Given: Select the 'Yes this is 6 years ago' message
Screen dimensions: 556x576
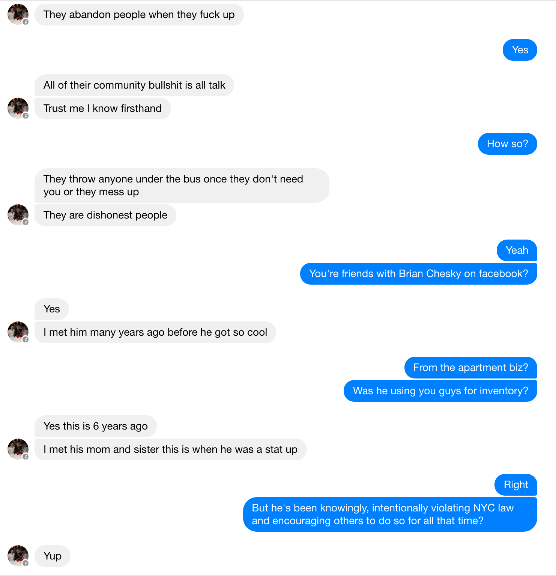Looking at the screenshot, I should tap(95, 426).
